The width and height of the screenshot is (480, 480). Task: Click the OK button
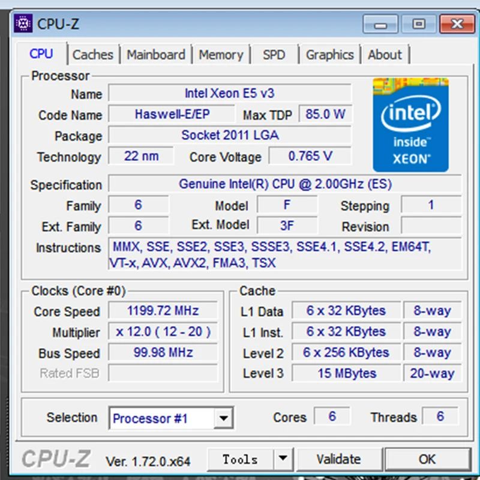coord(427,460)
